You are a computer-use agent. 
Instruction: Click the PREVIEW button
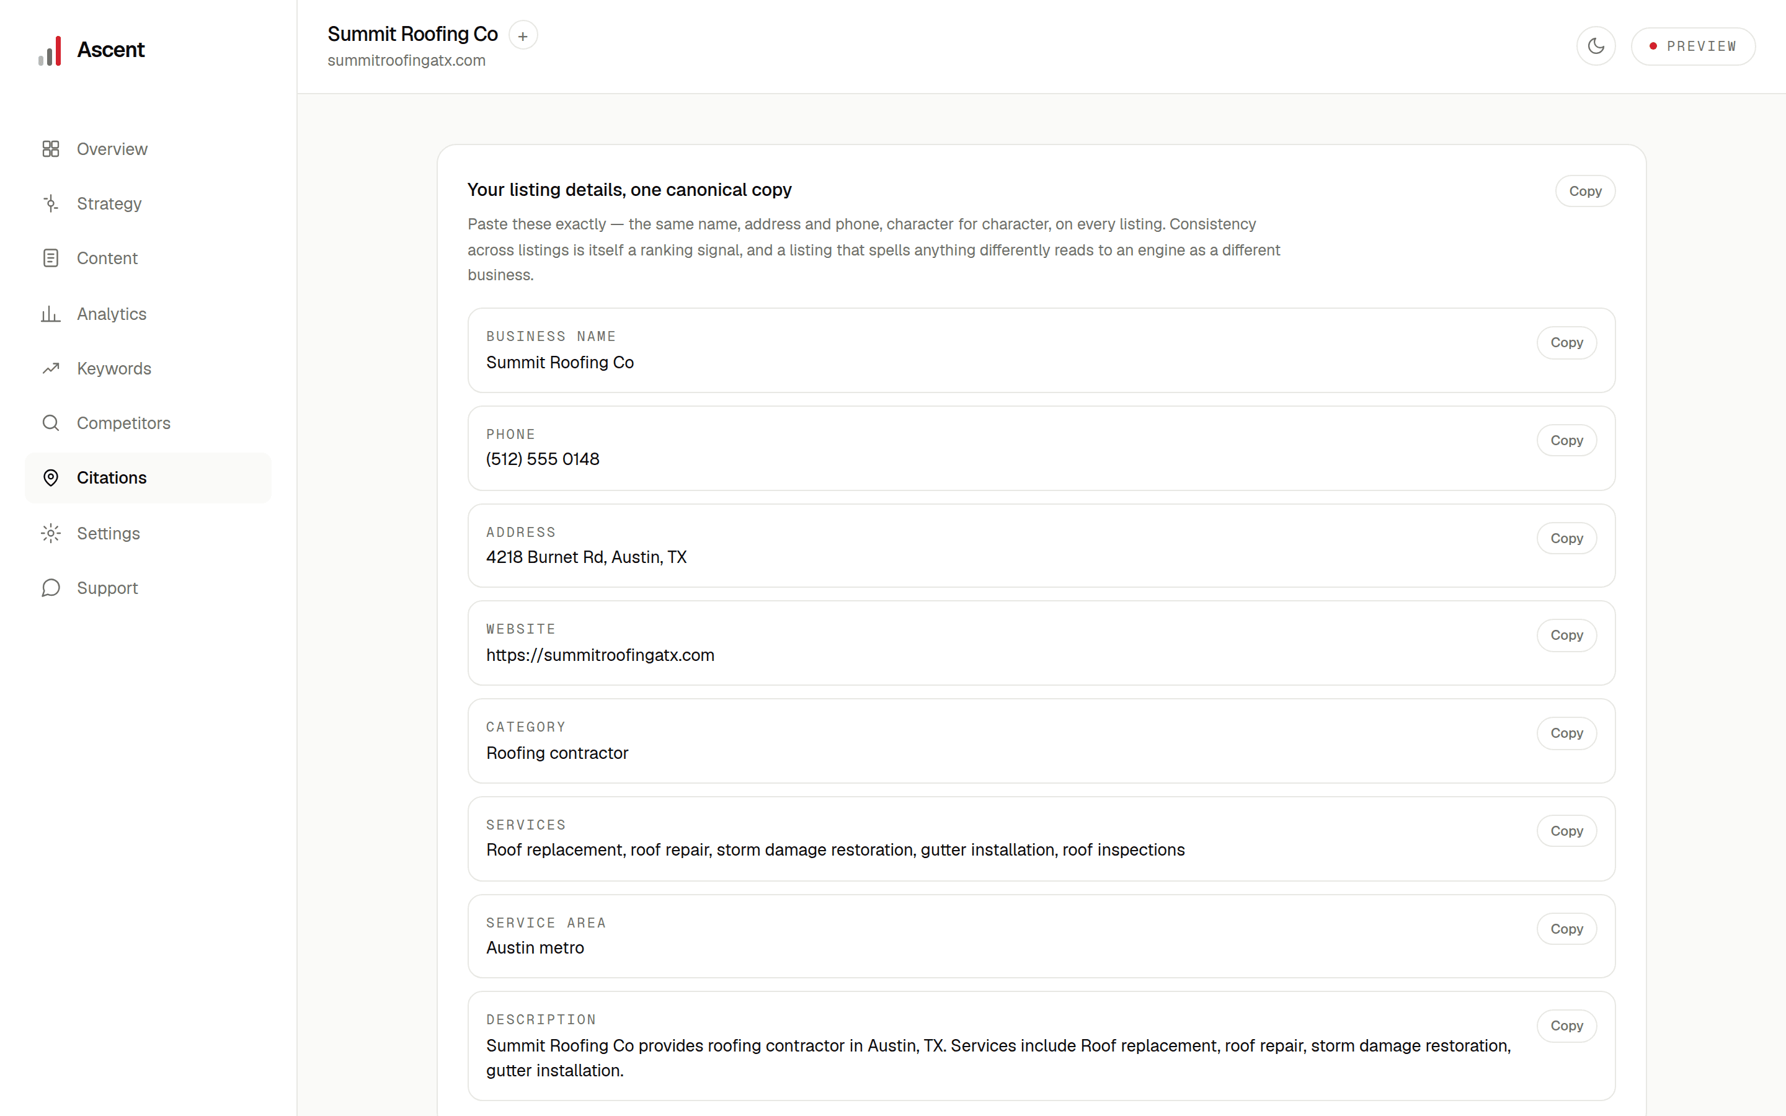(x=1693, y=46)
